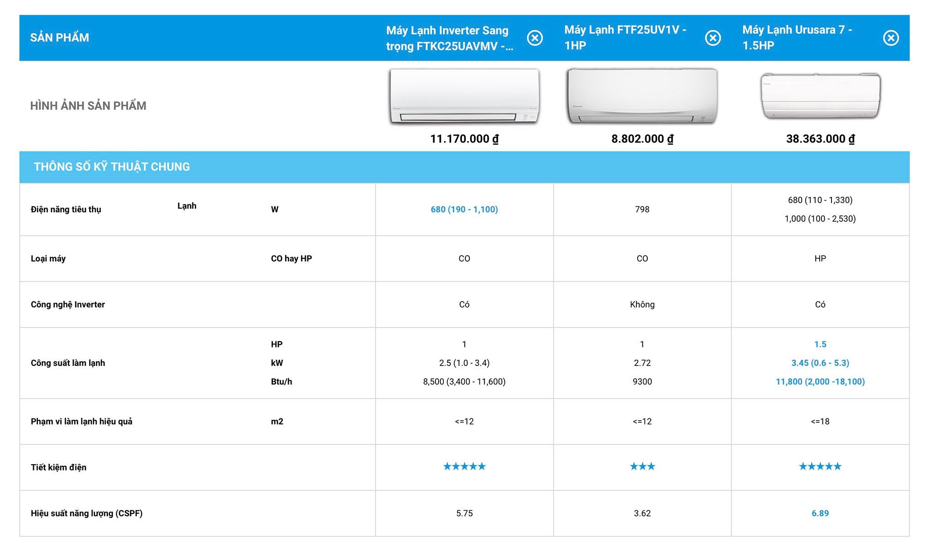Click the five-star energy rating for FTKC25UAVMV
The width and height of the screenshot is (927, 546).
[464, 466]
